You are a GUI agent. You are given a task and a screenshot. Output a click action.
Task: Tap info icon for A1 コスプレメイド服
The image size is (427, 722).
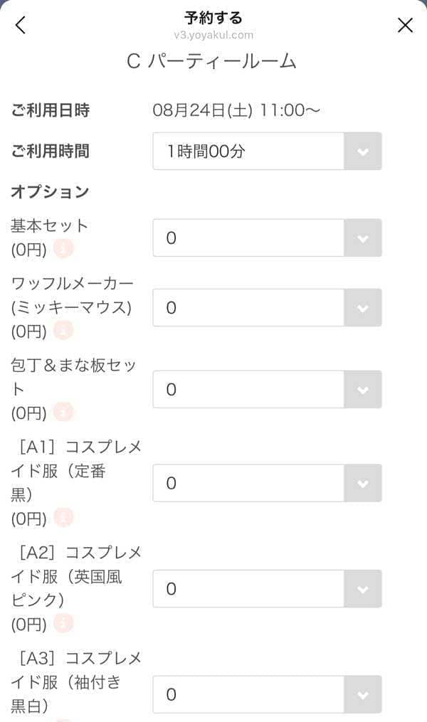63,518
